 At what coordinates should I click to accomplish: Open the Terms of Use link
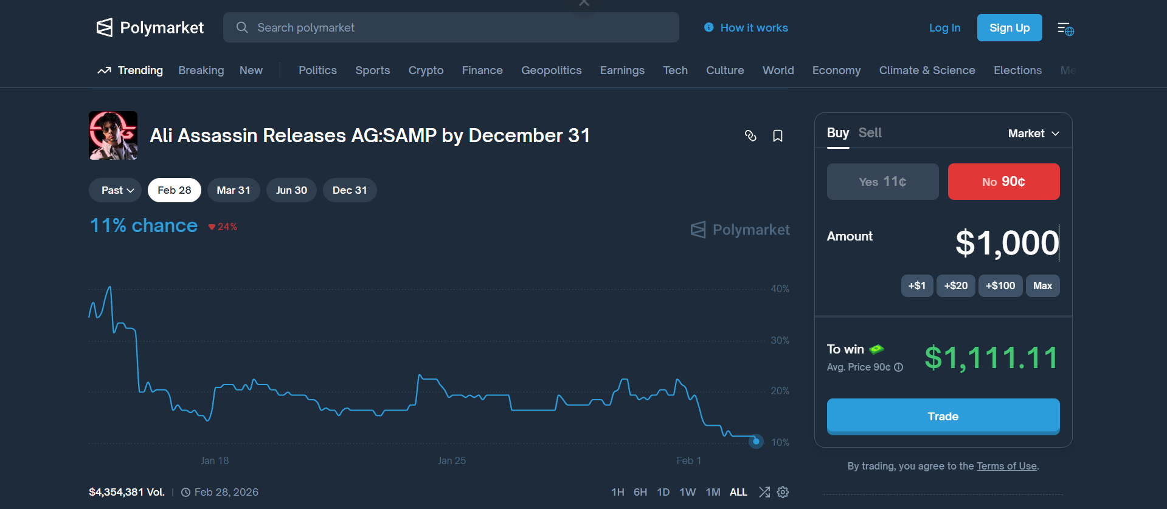pyautogui.click(x=1006, y=466)
